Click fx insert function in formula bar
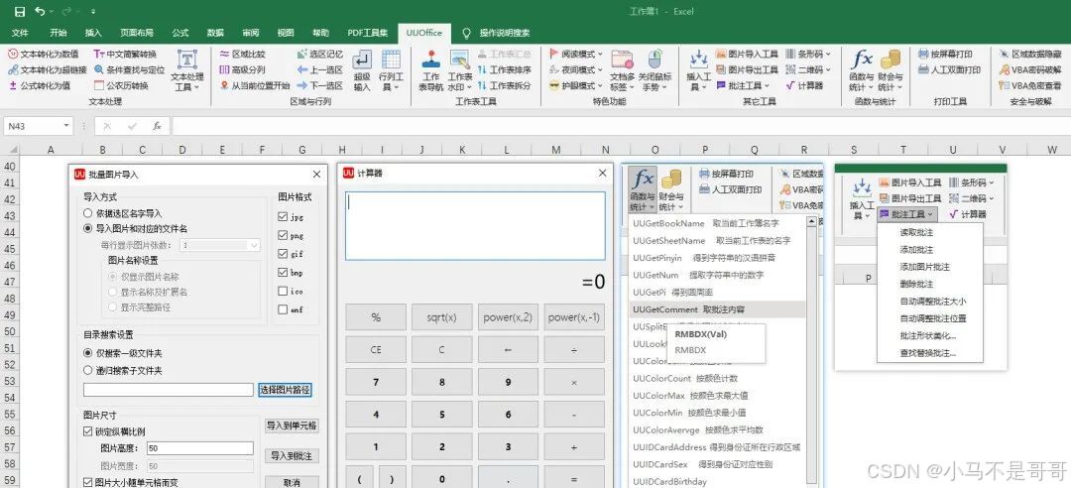 [157, 126]
